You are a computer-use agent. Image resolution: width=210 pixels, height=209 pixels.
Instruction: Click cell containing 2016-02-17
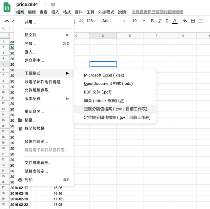[x=23, y=188]
